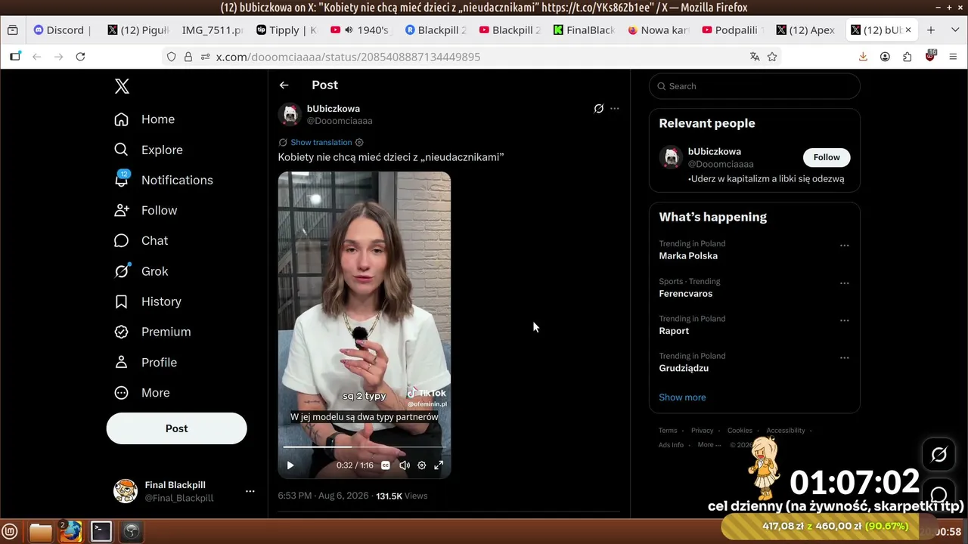Open more options for Ferencvaros trend
This screenshot has height=544, width=968.
click(x=845, y=283)
